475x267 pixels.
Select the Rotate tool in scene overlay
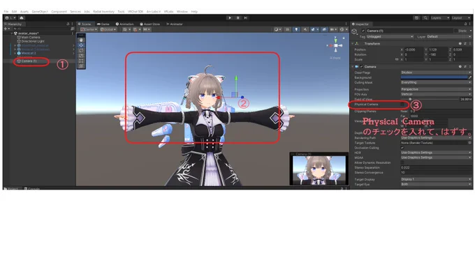tap(81, 50)
